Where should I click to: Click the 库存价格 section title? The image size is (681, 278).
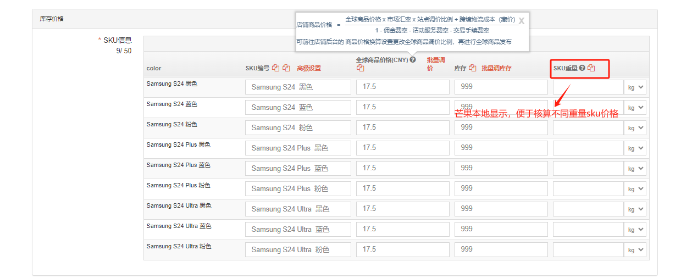click(x=52, y=19)
